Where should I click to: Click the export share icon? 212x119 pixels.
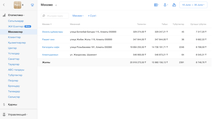[x=165, y=5]
